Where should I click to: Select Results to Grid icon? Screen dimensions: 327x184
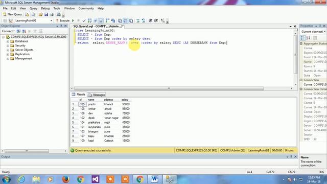tap(125, 20)
